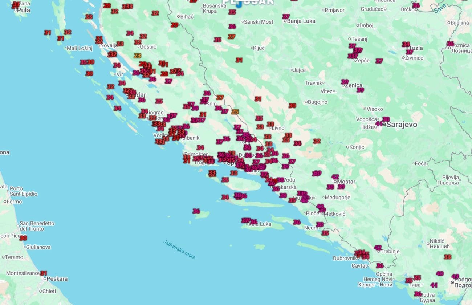The height and width of the screenshot is (305, 472).
Task: Click the 33 marker below Nikšić
Action: [447, 257]
